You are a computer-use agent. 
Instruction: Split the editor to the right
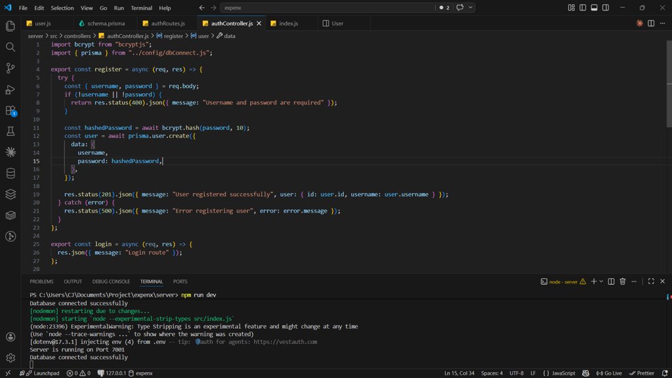651,23
